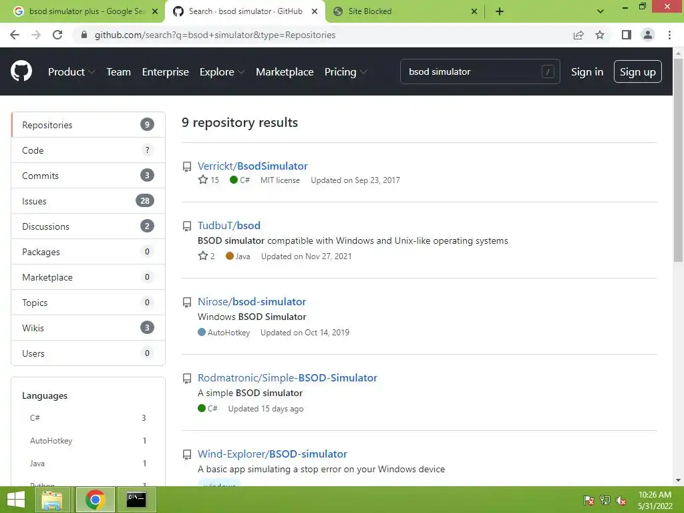Show Users search results
This screenshot has height=513, width=684.
point(88,353)
